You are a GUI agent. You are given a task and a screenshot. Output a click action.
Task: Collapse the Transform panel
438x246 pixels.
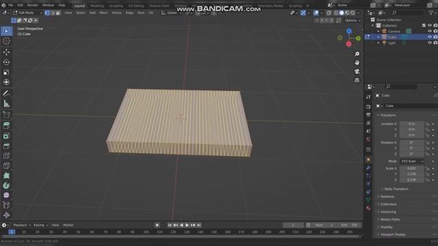pos(388,115)
